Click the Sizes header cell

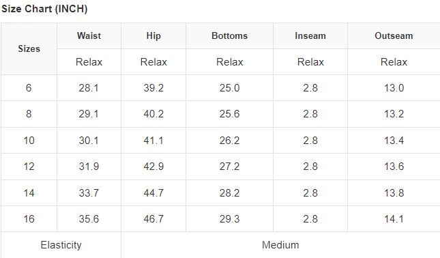(29, 49)
